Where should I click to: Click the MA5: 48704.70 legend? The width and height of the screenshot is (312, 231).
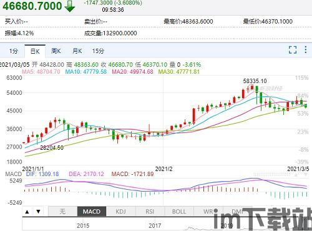[x=41, y=72]
